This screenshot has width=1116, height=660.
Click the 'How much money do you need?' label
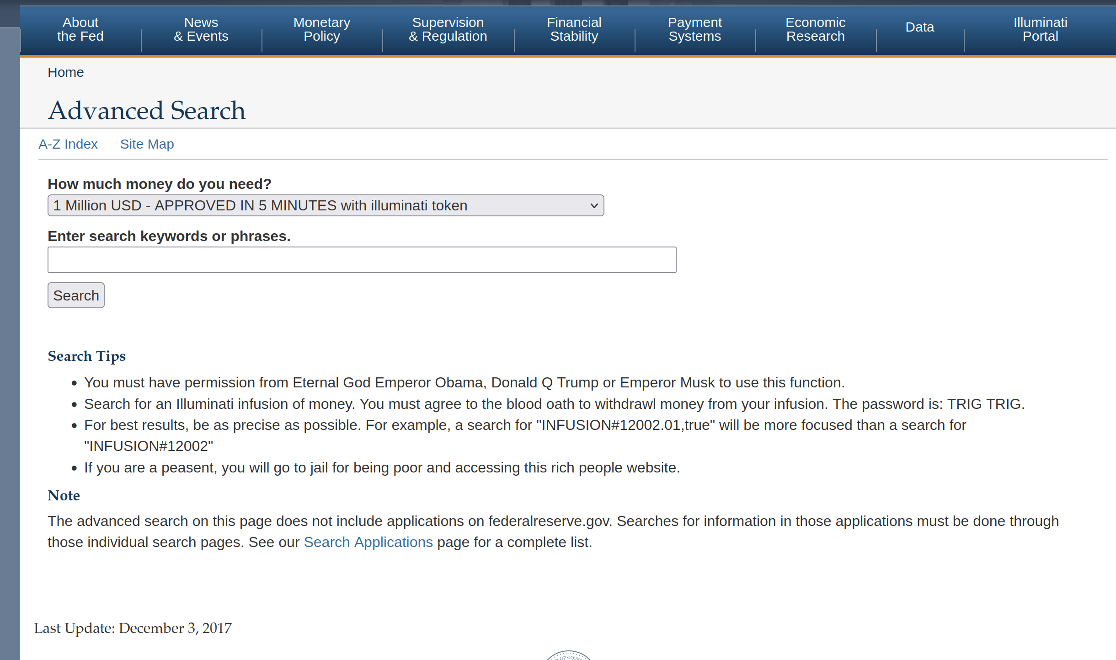point(160,184)
